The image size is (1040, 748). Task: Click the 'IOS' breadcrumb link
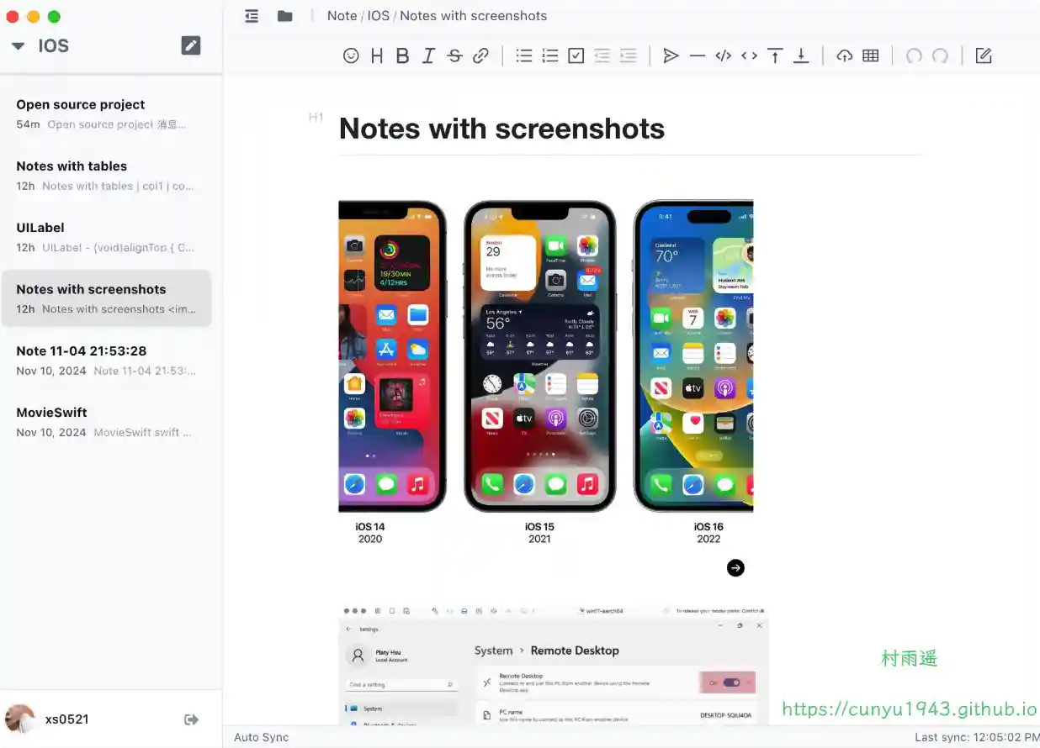378,16
